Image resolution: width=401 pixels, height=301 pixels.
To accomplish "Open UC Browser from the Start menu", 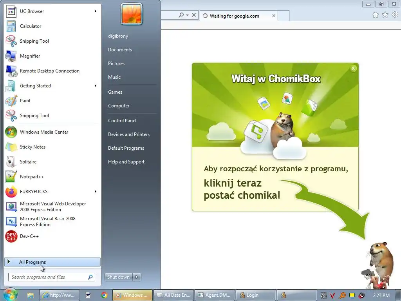I will (52, 11).
